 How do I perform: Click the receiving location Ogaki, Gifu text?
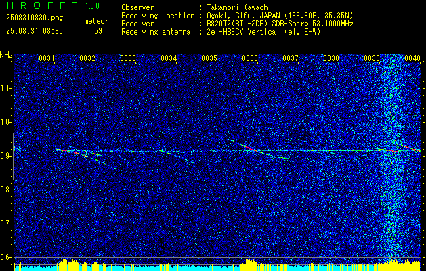click(x=280, y=16)
